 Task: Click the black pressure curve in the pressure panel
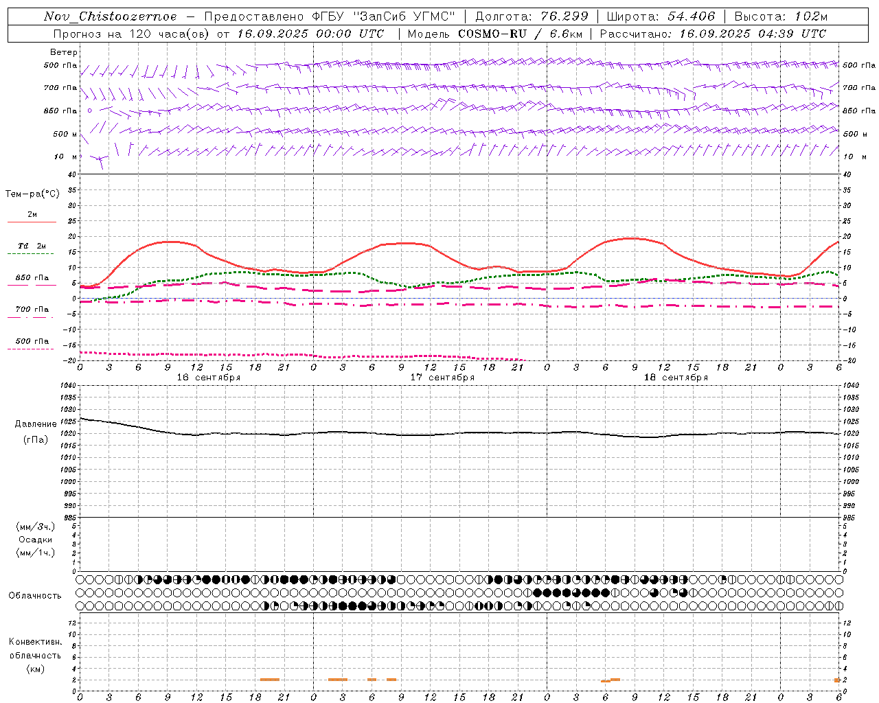click(459, 433)
